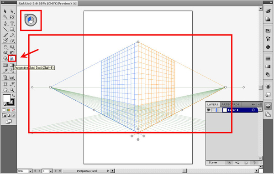This screenshot has height=174, width=274.
Task: Select the Width tool
Action: coord(5,53)
